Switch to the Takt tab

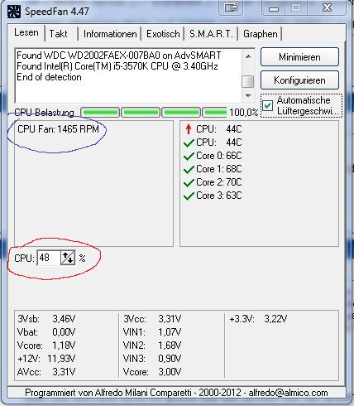(x=59, y=34)
